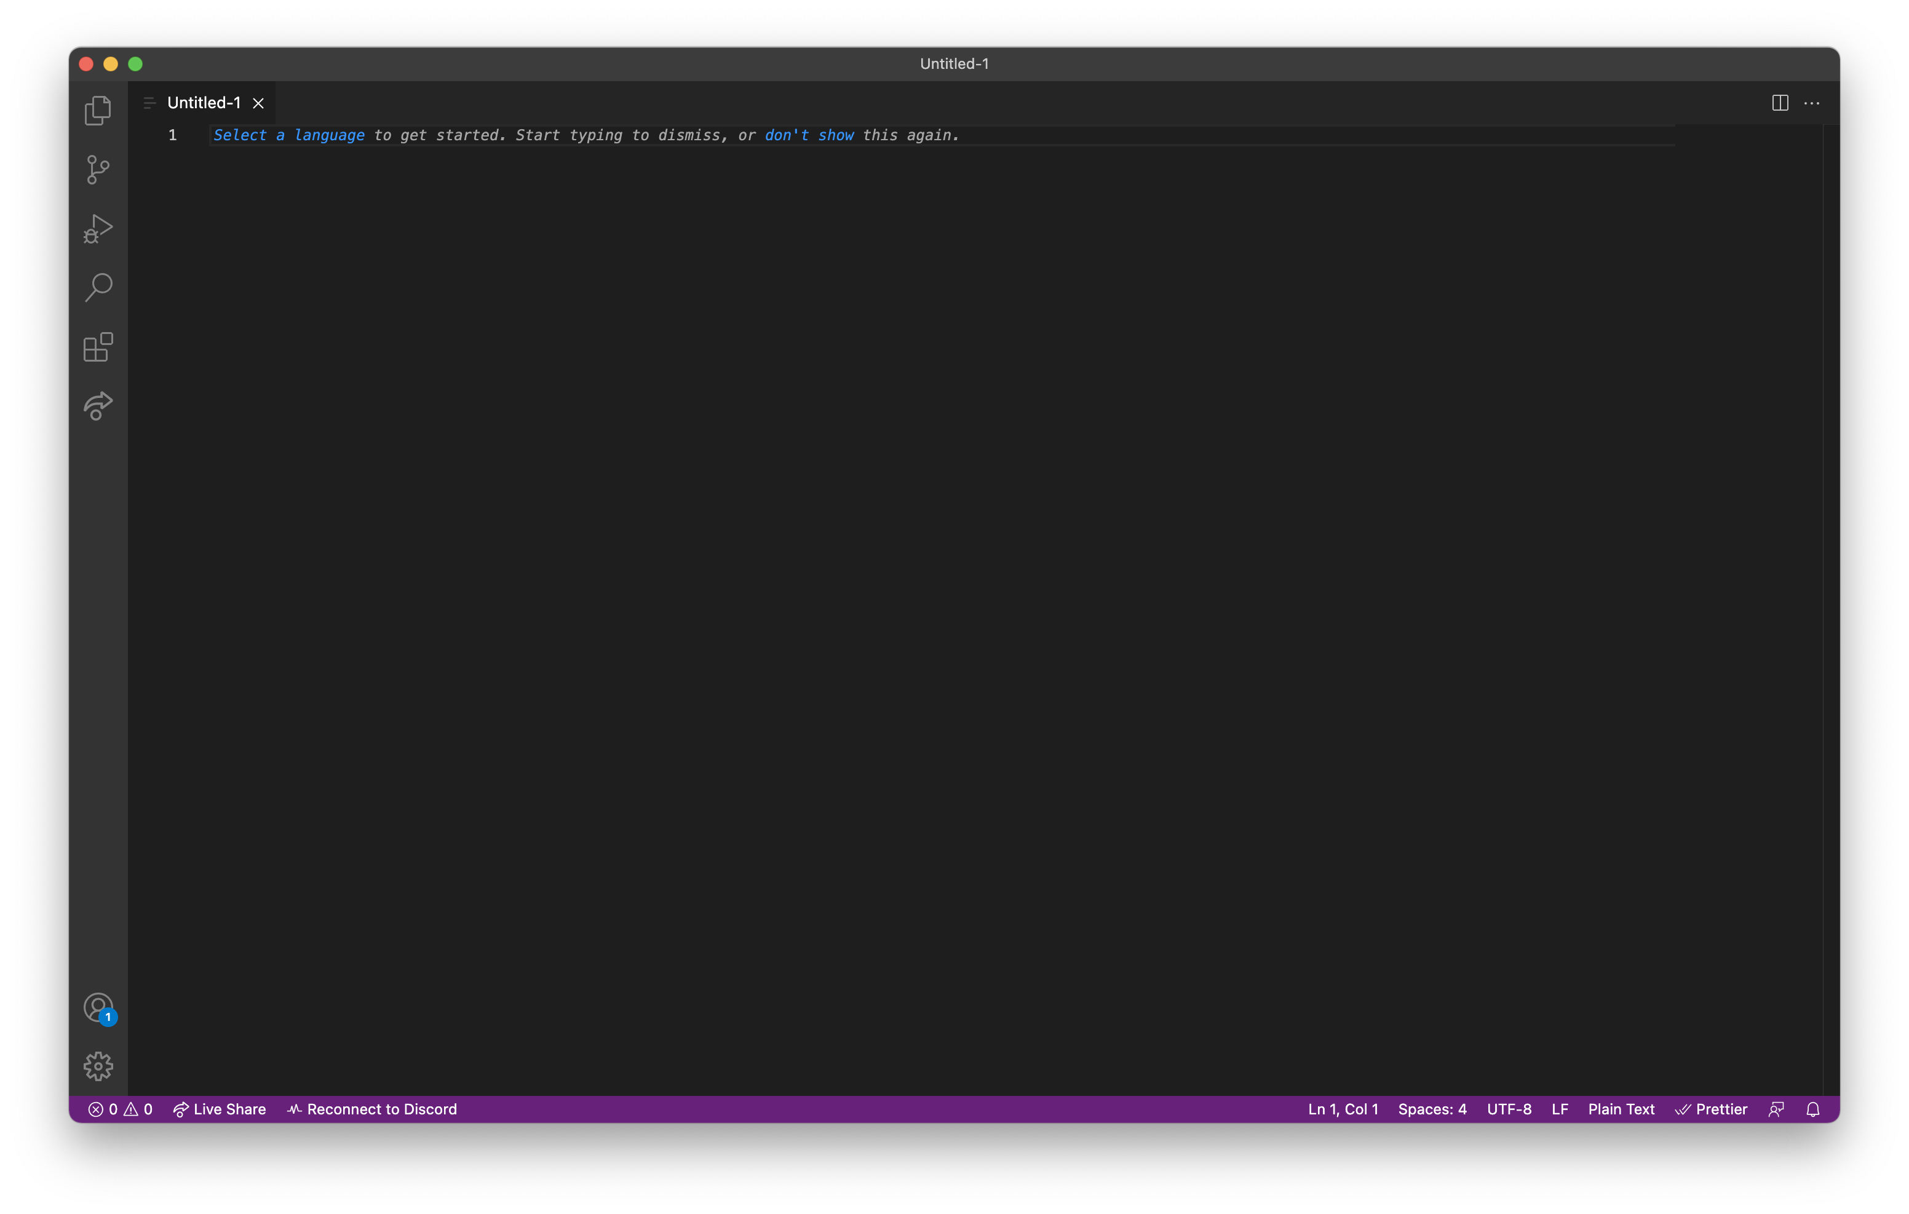Open Accounts menu
Image resolution: width=1909 pixels, height=1214 pixels.
pyautogui.click(x=96, y=1006)
